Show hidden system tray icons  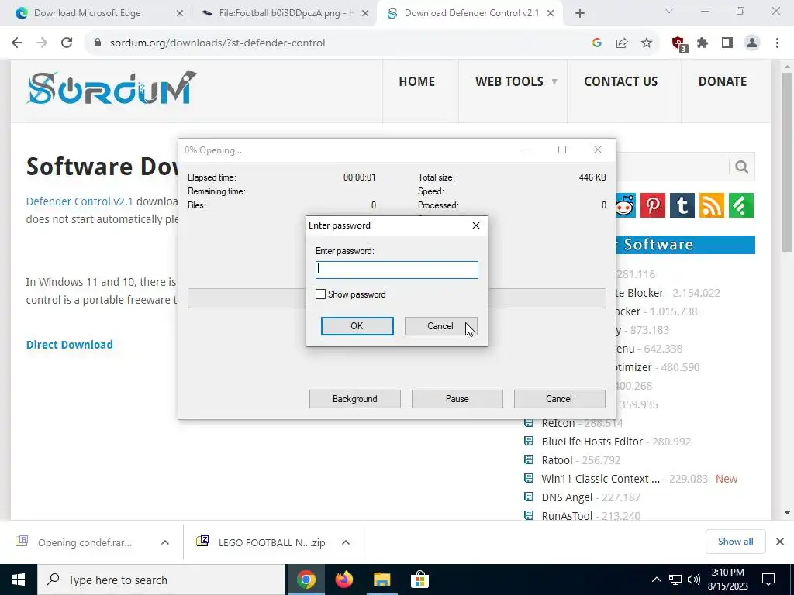click(656, 580)
